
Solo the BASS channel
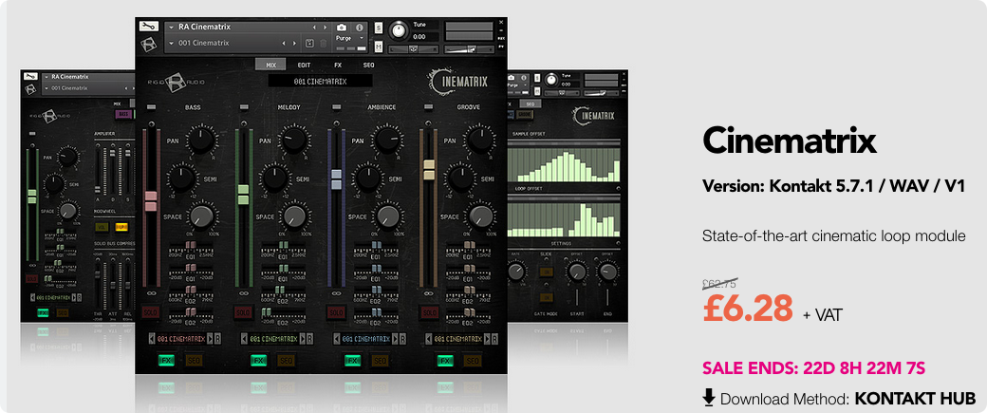(x=151, y=312)
